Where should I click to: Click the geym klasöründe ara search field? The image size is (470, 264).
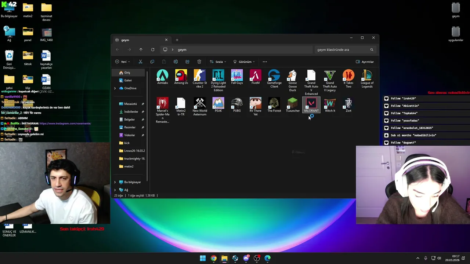click(345, 49)
